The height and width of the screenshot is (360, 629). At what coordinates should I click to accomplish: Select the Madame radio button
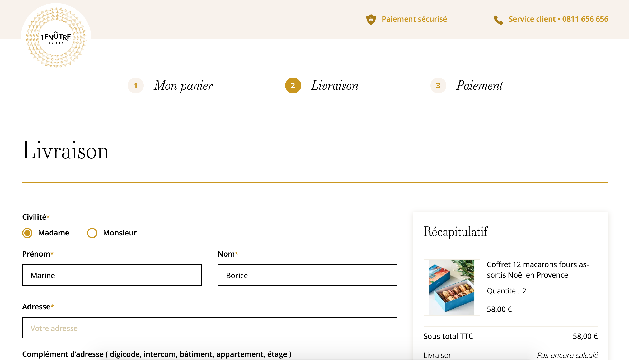[27, 233]
